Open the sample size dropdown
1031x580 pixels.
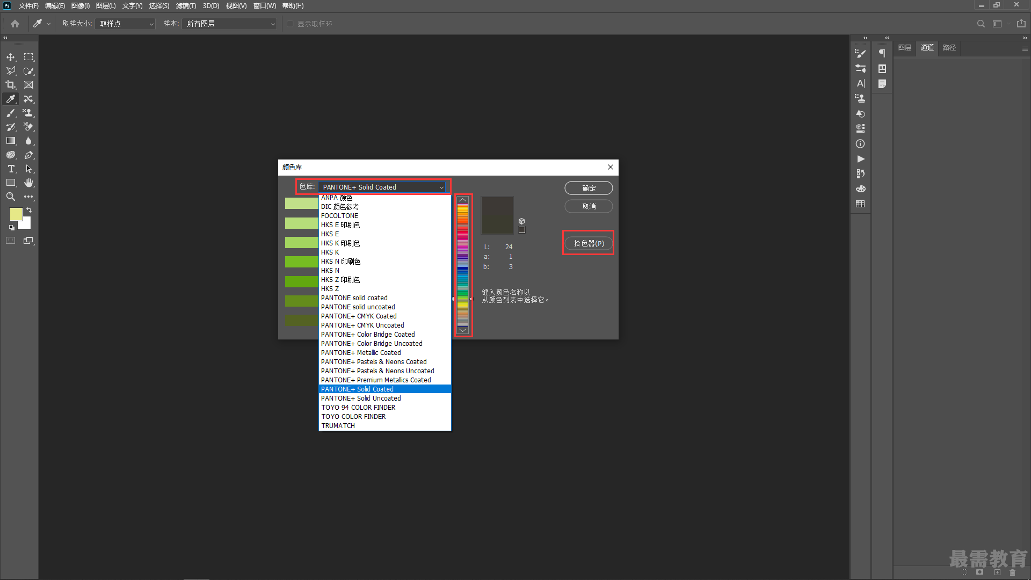coord(125,24)
